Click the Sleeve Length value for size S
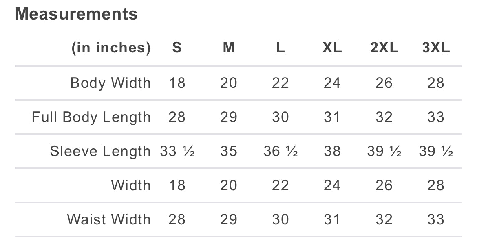 (x=177, y=151)
